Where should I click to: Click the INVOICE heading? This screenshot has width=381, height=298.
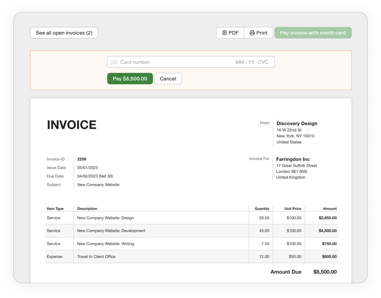(x=72, y=124)
